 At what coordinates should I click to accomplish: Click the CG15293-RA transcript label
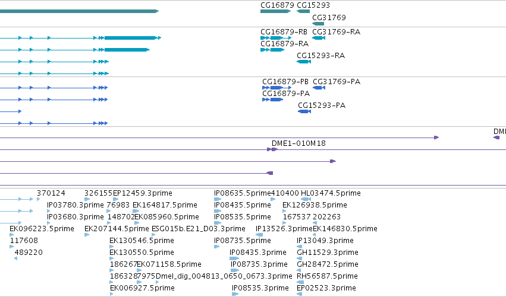click(x=320, y=56)
